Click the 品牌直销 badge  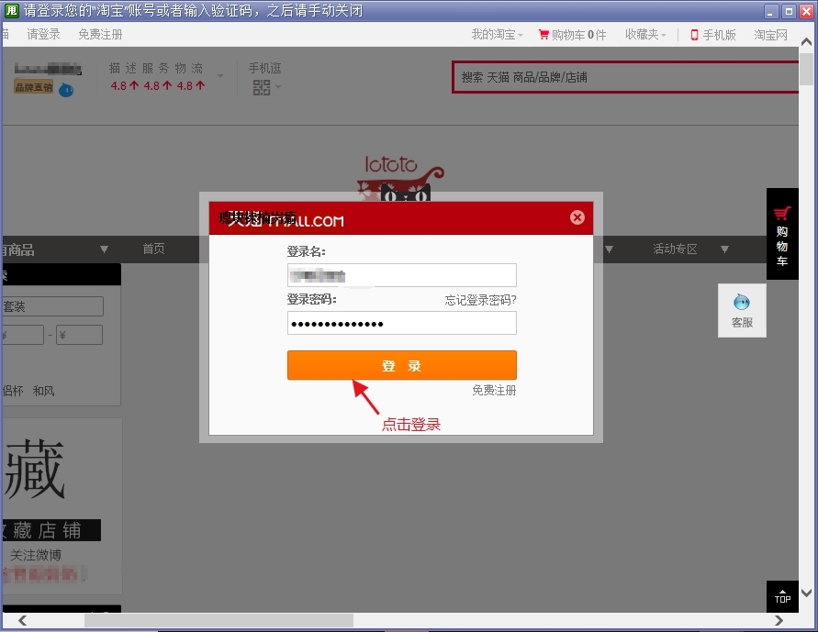coord(34,87)
